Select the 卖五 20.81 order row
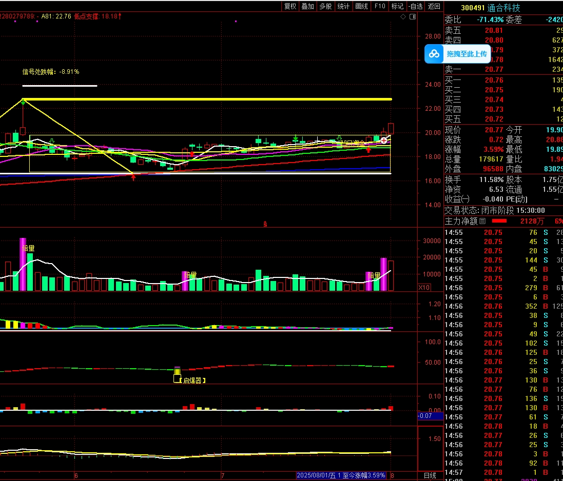Viewport: 563px width, 481px height. click(x=503, y=30)
